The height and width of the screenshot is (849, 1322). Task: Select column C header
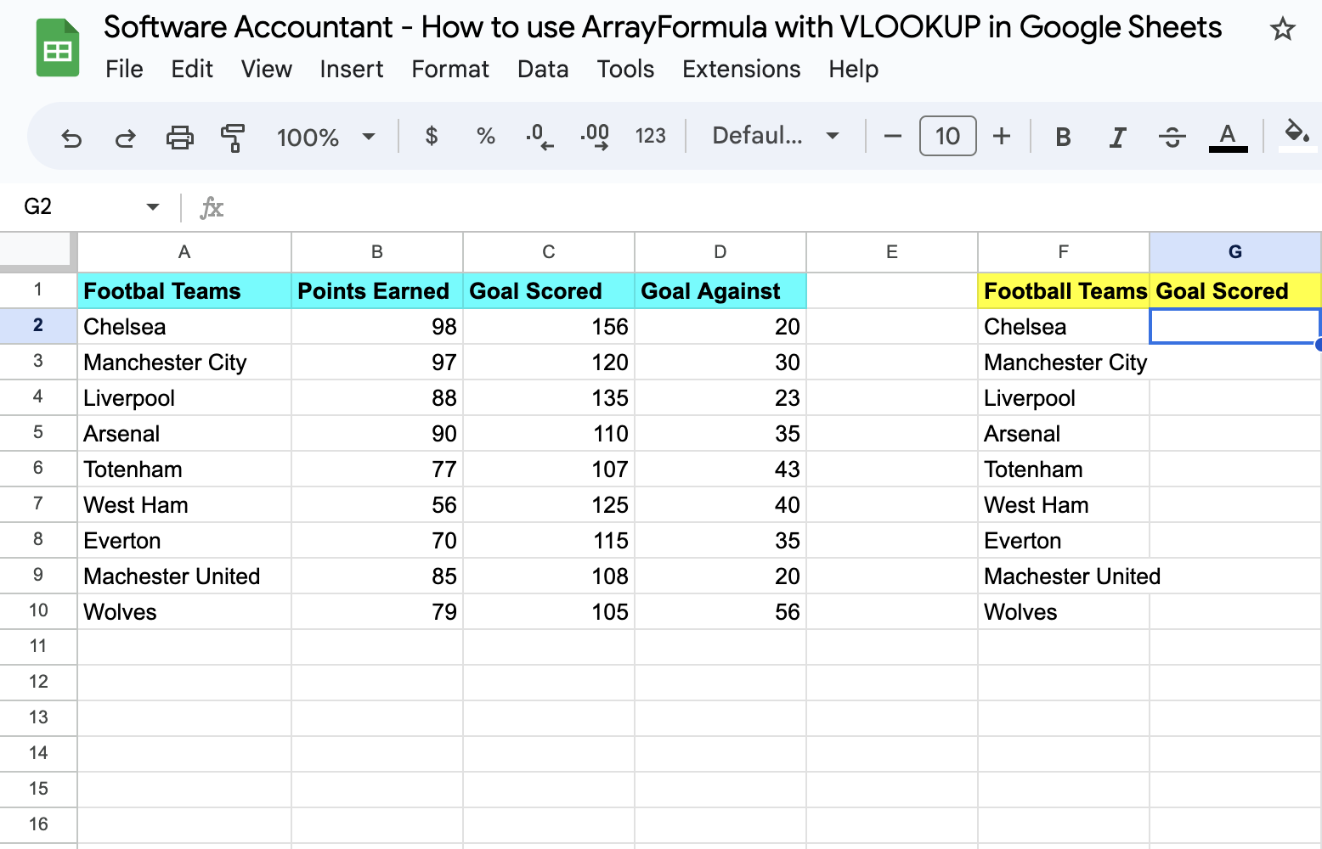point(549,251)
